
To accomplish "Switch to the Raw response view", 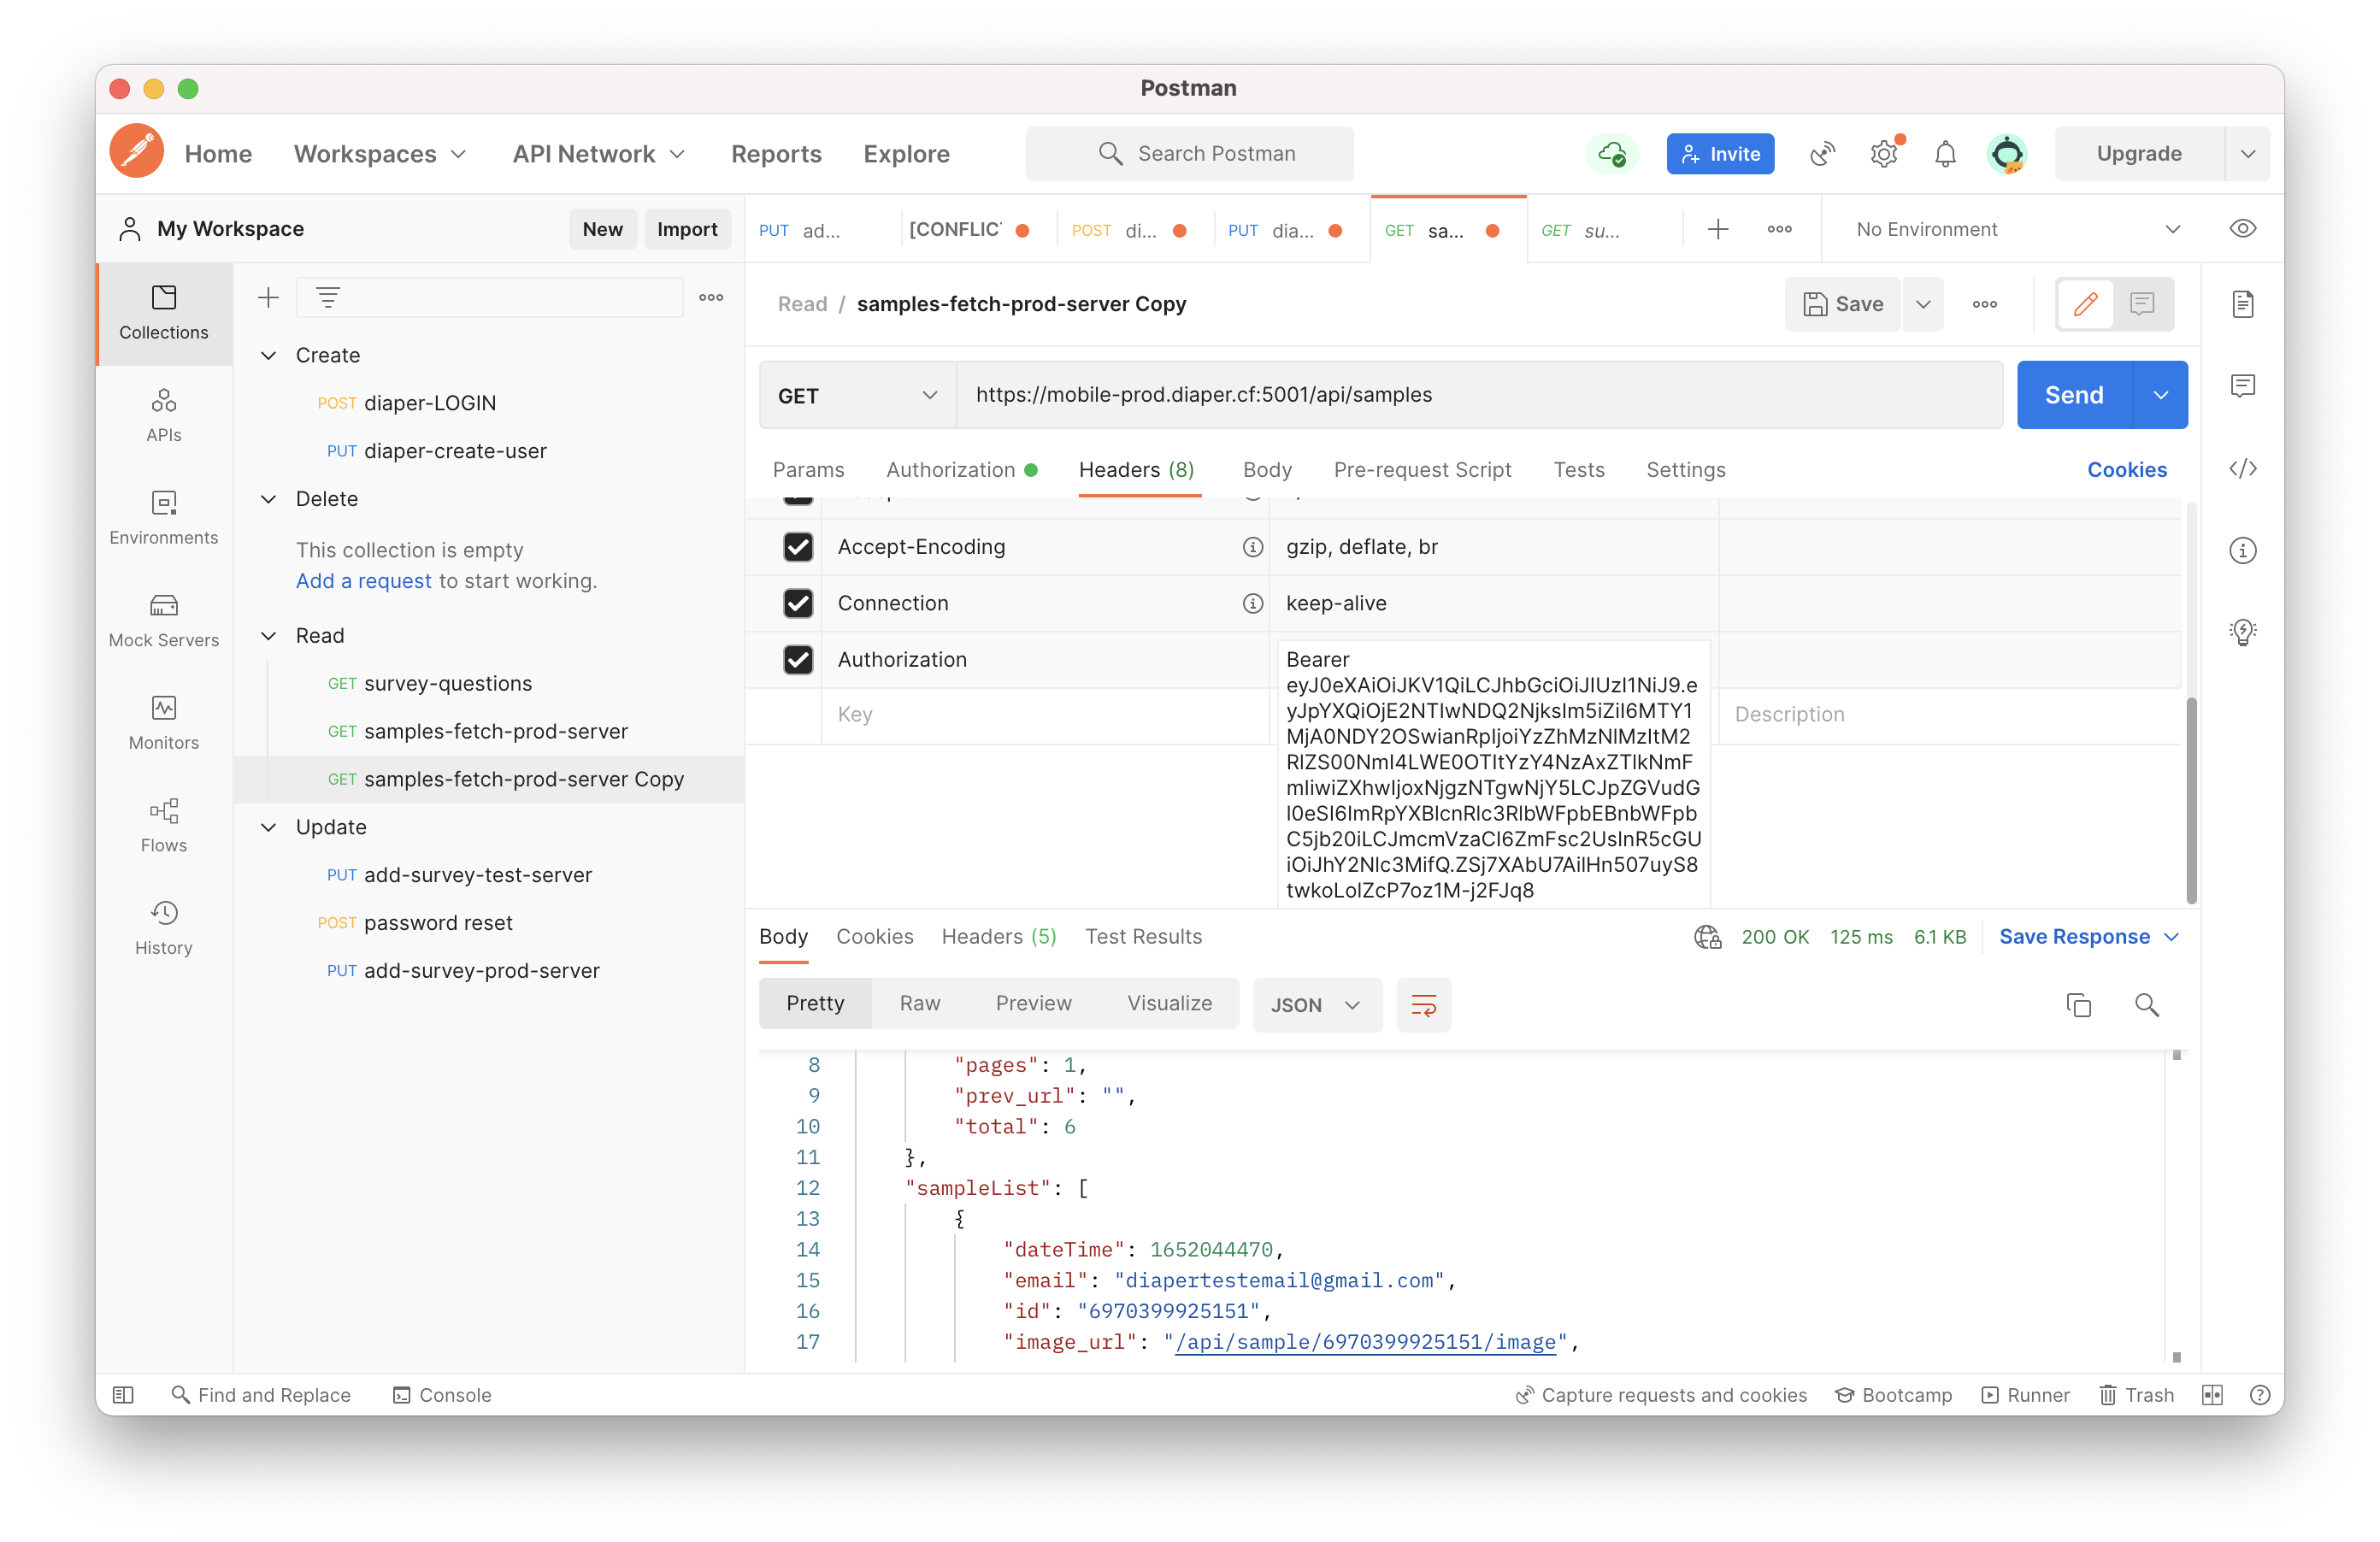I will tap(919, 1004).
